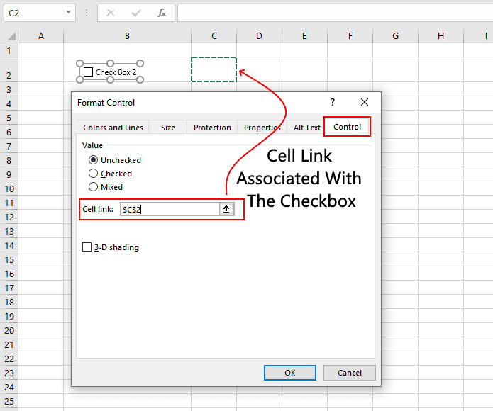The image size is (493, 411).
Task: Click the cell link range selector arrow icon
Action: pyautogui.click(x=226, y=209)
